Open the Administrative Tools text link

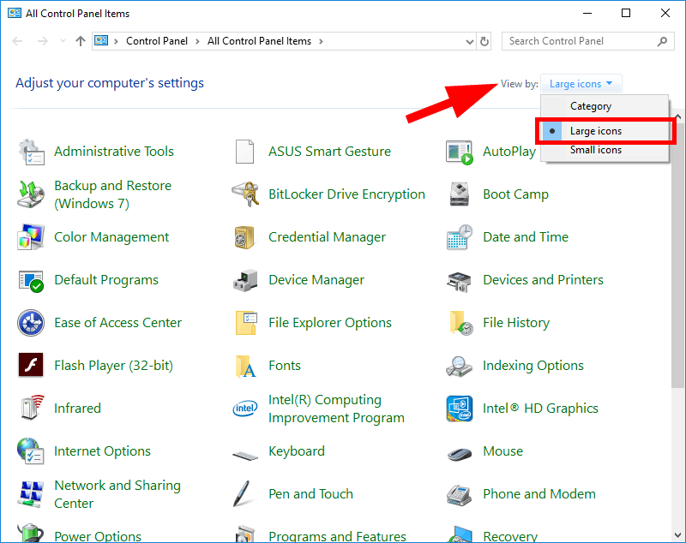click(x=114, y=151)
